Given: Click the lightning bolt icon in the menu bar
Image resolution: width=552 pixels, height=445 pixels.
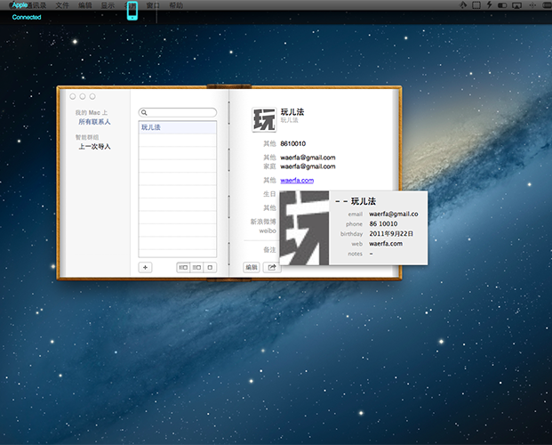Looking at the screenshot, I should [x=488, y=5].
